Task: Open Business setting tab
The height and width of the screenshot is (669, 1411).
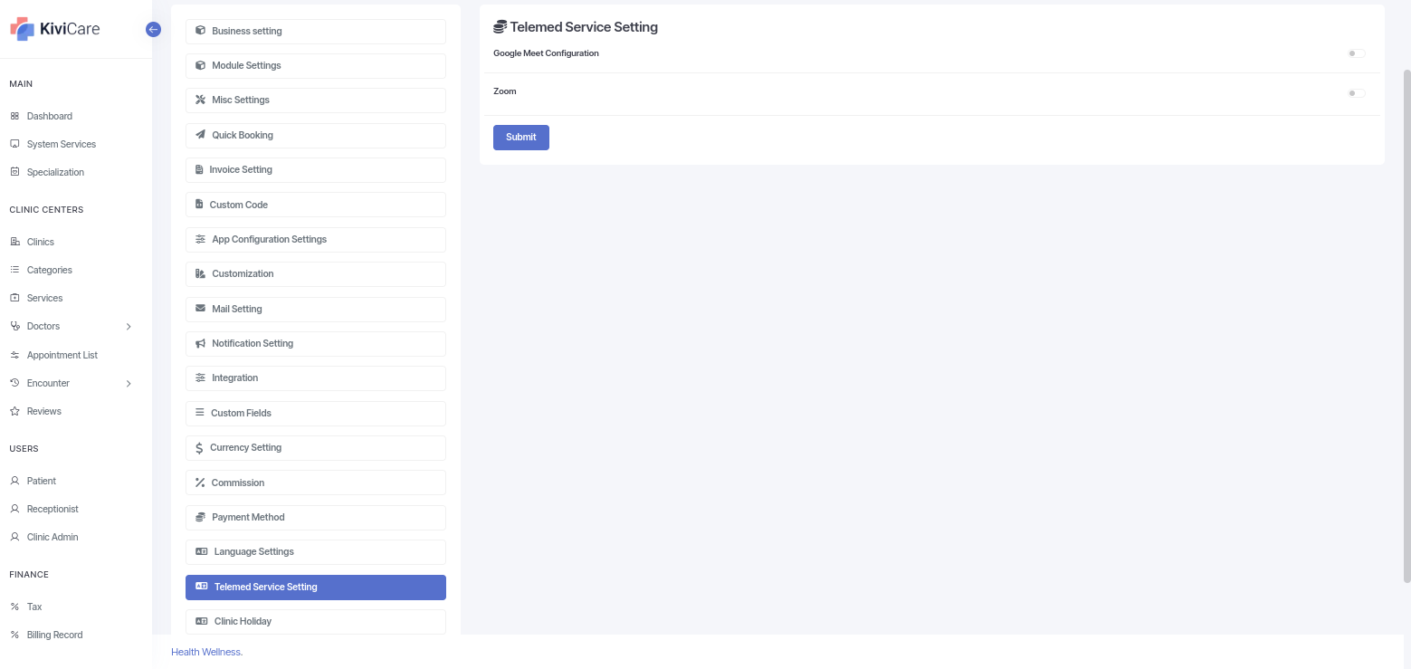Action: point(316,31)
